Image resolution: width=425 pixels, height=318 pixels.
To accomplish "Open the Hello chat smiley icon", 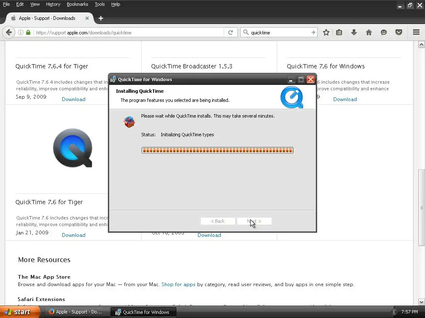I will click(383, 32).
